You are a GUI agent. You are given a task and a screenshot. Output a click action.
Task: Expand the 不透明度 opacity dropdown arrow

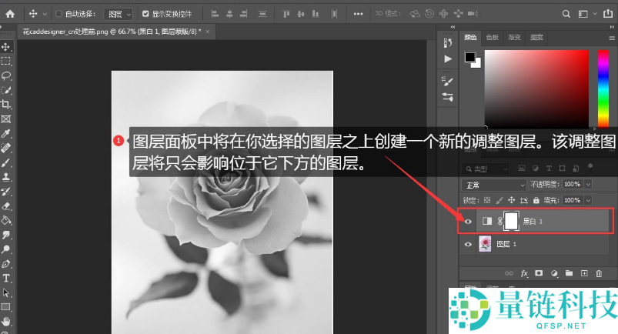(589, 185)
